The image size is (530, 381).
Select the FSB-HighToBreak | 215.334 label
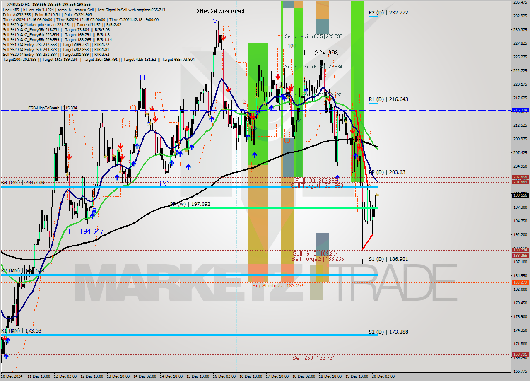[53, 108]
